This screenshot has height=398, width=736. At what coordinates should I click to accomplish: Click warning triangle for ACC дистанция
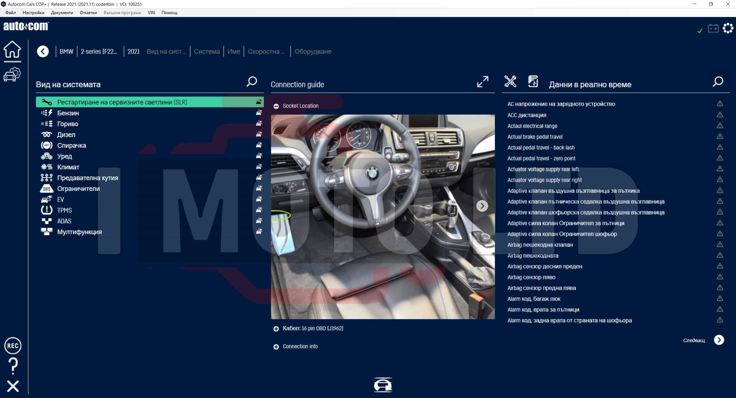point(720,115)
